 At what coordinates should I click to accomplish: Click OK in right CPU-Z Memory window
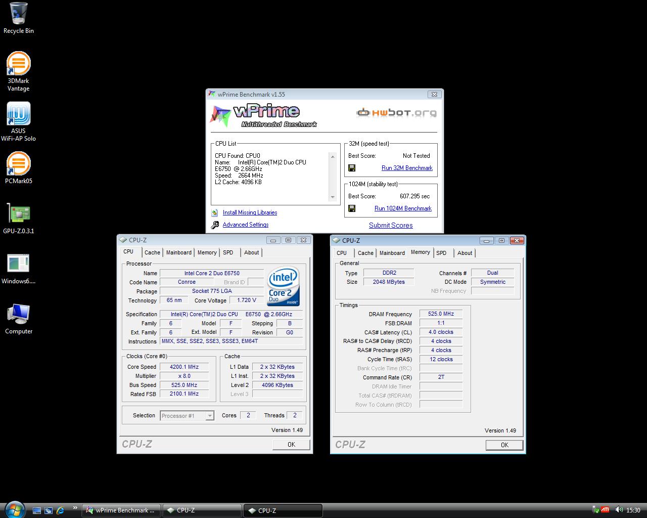[504, 445]
